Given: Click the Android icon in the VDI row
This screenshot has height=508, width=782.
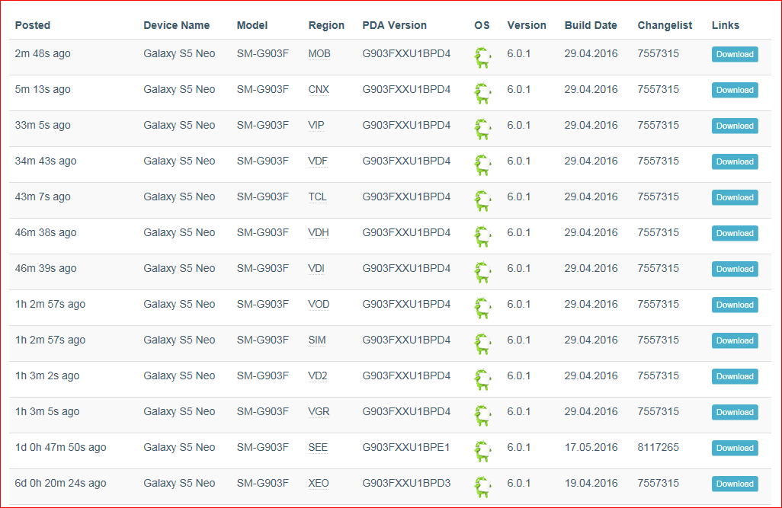Looking at the screenshot, I should click(x=482, y=273).
